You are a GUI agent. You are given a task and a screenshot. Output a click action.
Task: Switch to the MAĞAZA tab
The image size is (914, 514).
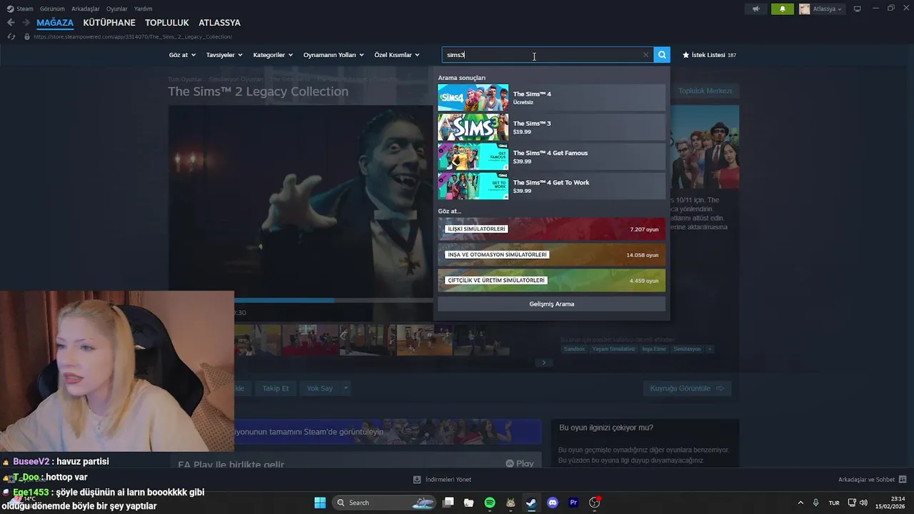(x=55, y=23)
